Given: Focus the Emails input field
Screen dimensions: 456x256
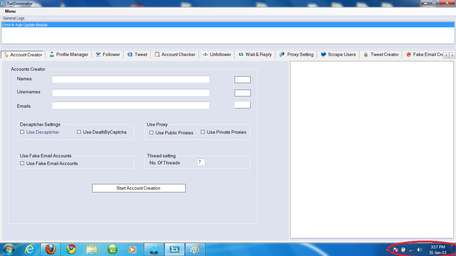Looking at the screenshot, I should click(131, 105).
